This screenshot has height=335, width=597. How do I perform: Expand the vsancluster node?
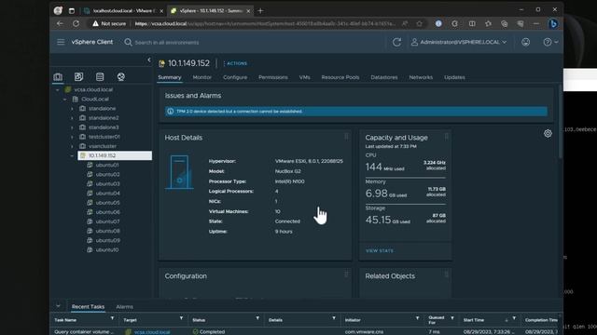pyautogui.click(x=72, y=146)
